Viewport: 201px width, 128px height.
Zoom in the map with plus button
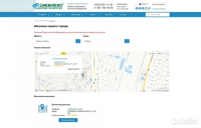[x=36, y=62]
